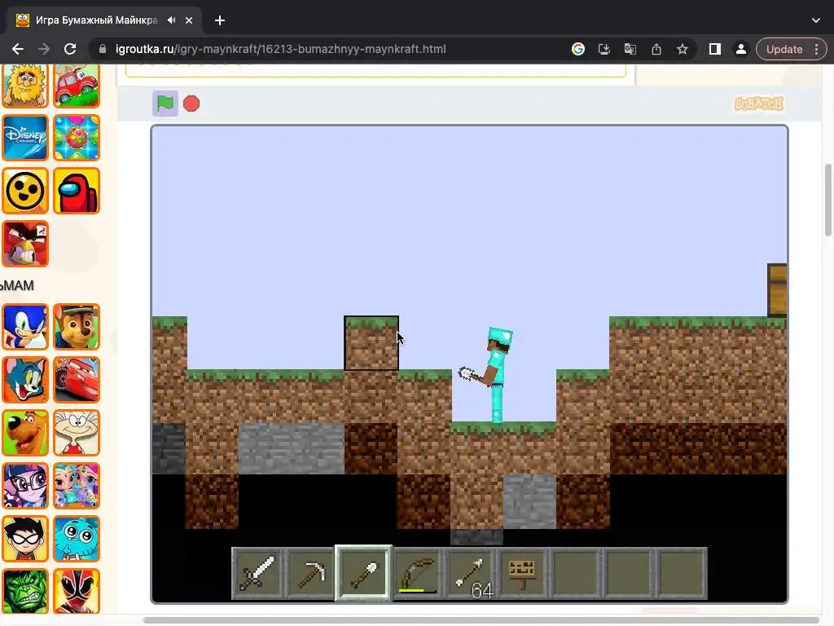Open the browser profile menu
Screen dimensions: 834x626
pos(740,49)
